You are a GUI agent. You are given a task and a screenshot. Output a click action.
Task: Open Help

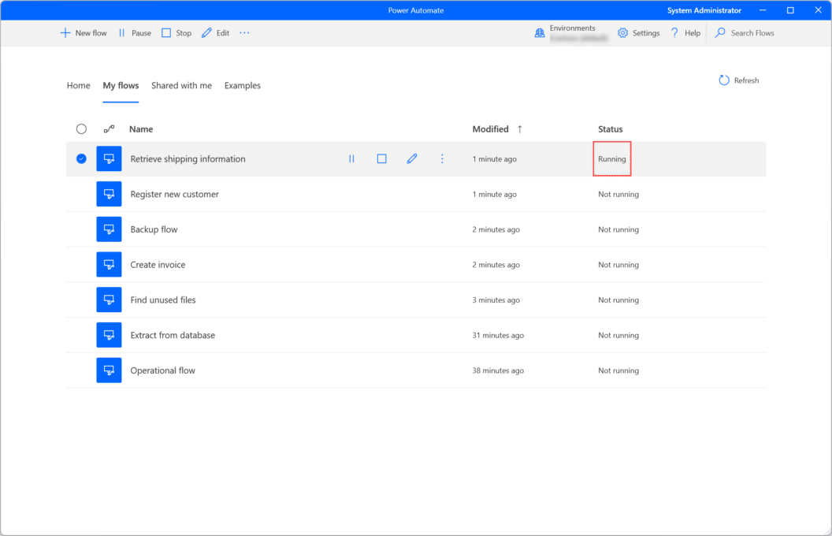(685, 33)
